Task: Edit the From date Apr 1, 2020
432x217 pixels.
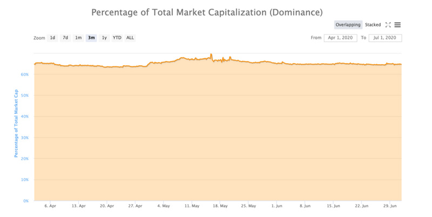Action: point(341,38)
